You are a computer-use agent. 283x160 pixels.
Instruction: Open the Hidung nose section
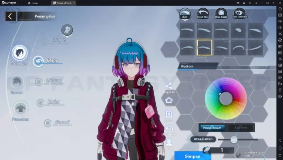click(49, 82)
